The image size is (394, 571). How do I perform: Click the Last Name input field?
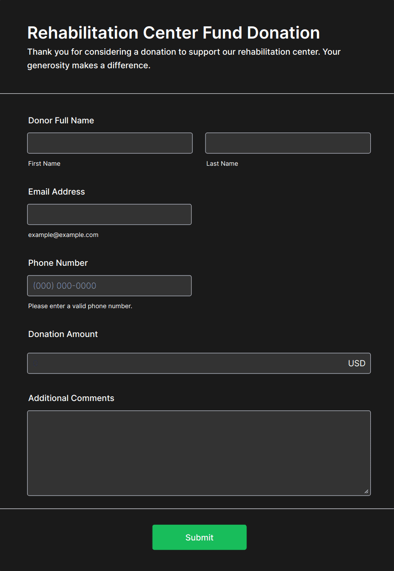pyautogui.click(x=288, y=143)
